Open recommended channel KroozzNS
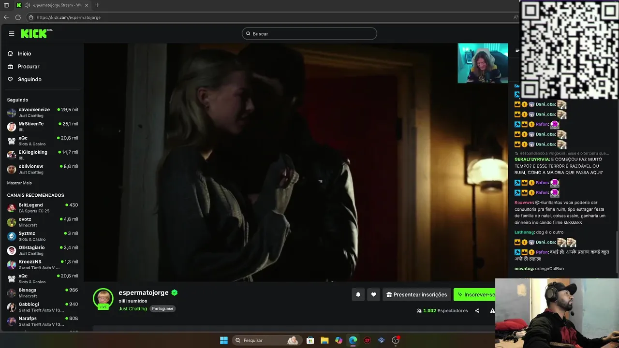 [x=43, y=264]
